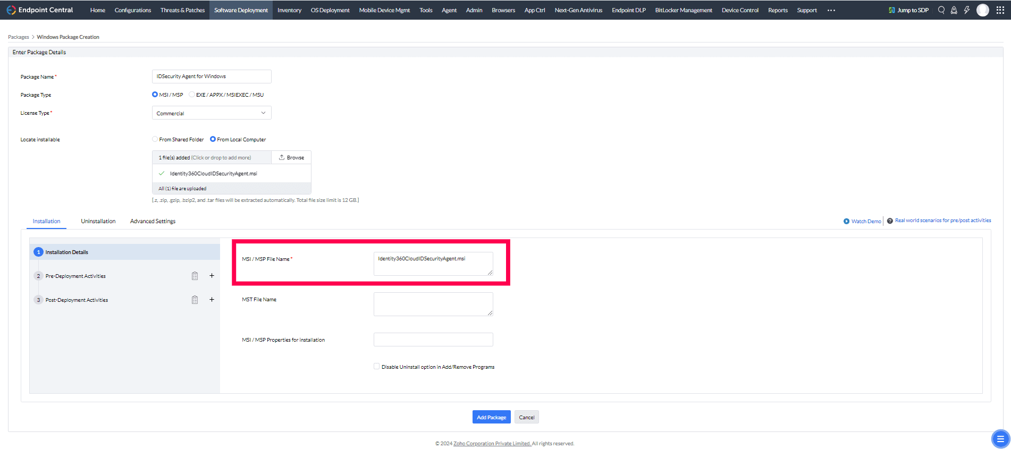
Task: Click the Cancel button
Action: tap(527, 417)
